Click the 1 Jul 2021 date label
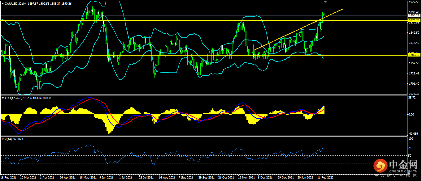The image size is (422, 181). click(x=126, y=178)
